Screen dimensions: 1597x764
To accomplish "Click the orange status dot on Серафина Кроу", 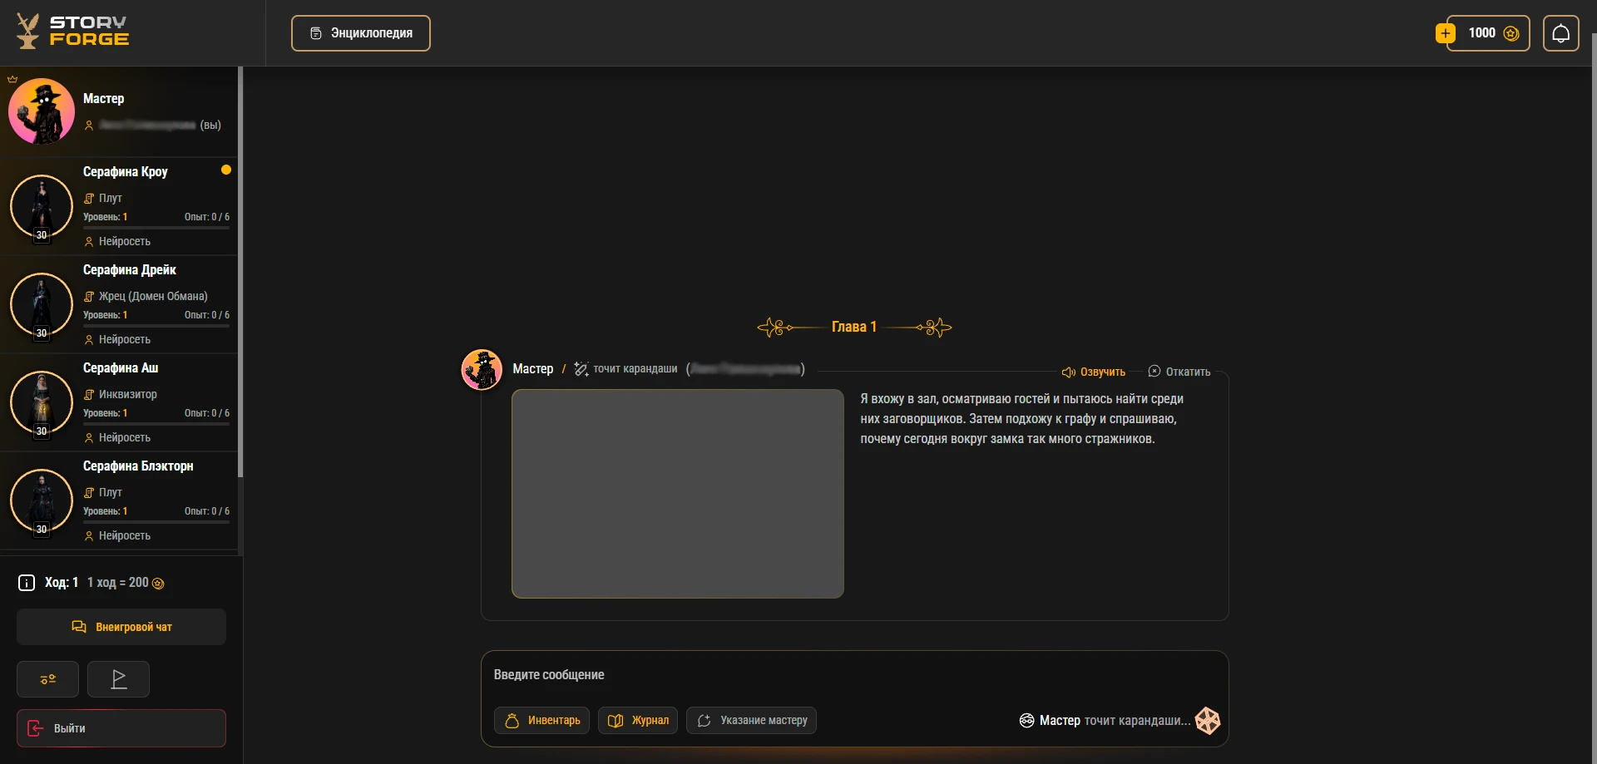I will (x=225, y=170).
